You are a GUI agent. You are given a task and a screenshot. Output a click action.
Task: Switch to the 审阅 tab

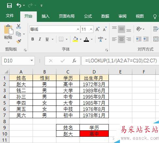pyautogui.click(x=123, y=16)
